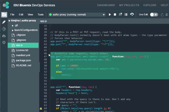Open package.json in the file tree
Screen dimensions: 169x112
click(x=23, y=60)
